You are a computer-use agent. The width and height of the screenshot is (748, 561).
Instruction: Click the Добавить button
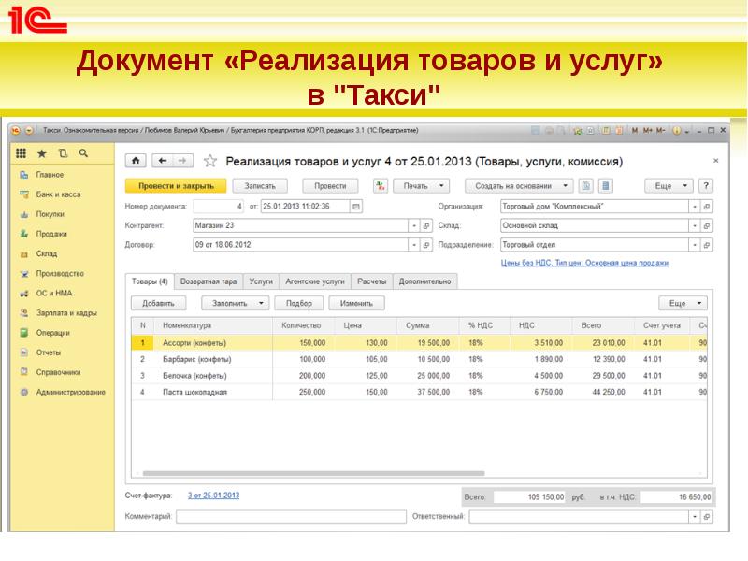click(158, 303)
